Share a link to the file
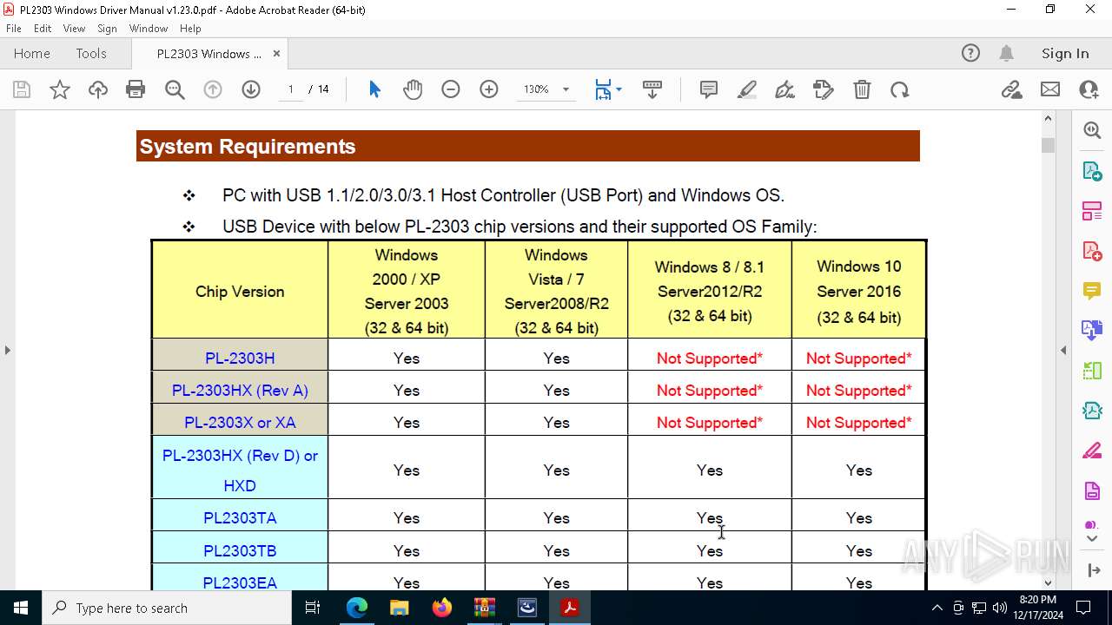Viewport: 1112px width, 625px height. pyautogui.click(x=1012, y=89)
